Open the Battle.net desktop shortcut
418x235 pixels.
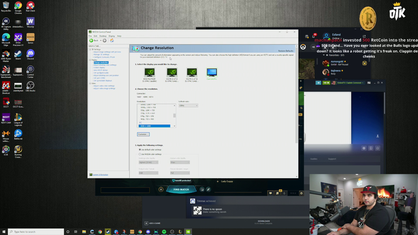pos(18,134)
